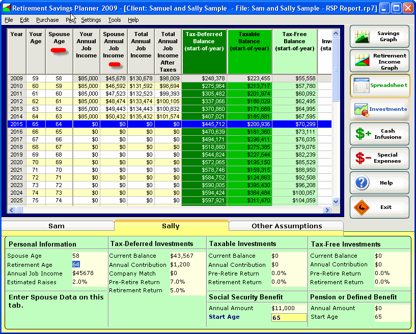This screenshot has width=416, height=334.
Task: Click the application icon in title bar
Action: tap(7, 8)
